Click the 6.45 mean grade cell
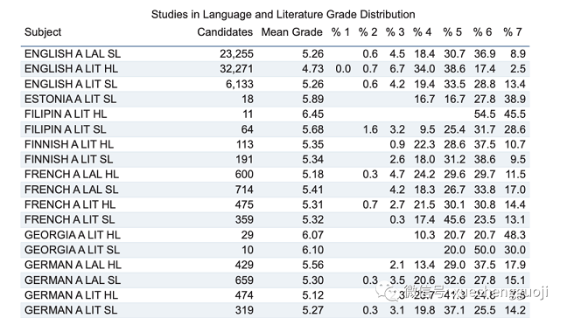 click(x=312, y=114)
